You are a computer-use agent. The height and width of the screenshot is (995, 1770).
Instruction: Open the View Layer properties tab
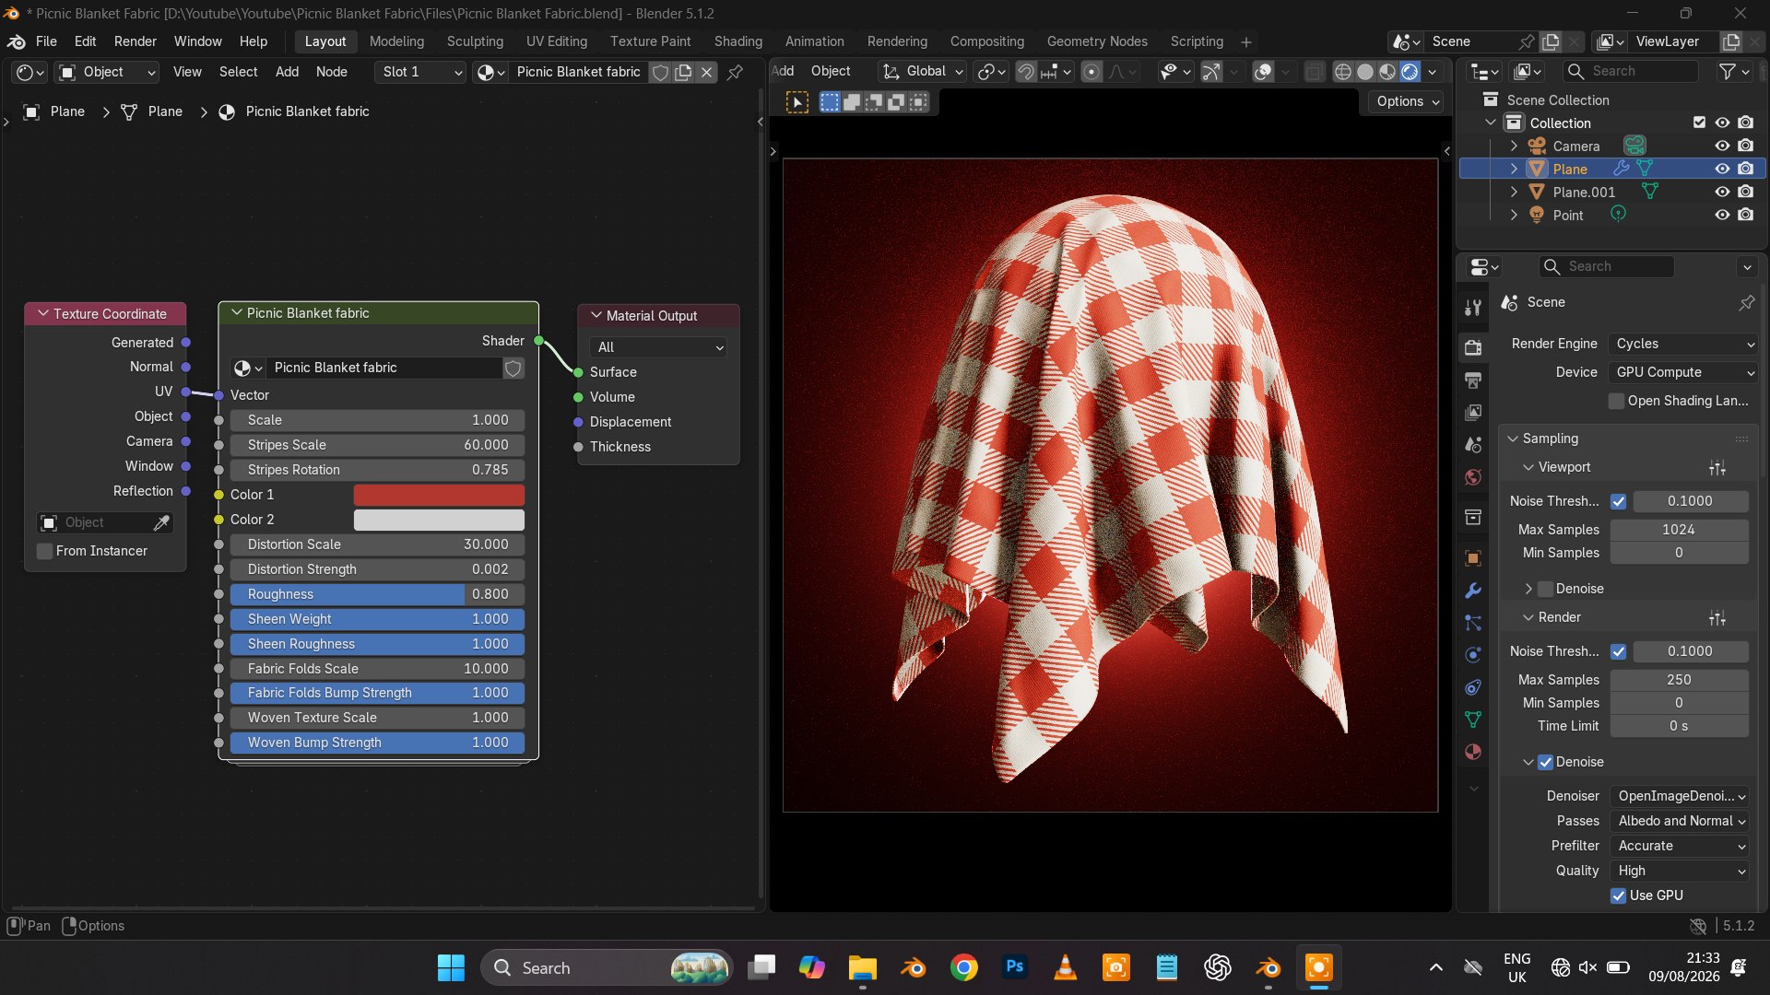click(x=1473, y=412)
